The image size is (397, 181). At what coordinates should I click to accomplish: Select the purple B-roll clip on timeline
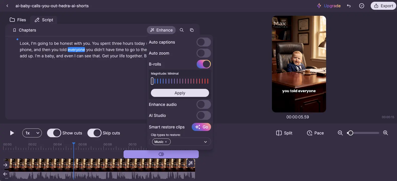click(x=161, y=154)
